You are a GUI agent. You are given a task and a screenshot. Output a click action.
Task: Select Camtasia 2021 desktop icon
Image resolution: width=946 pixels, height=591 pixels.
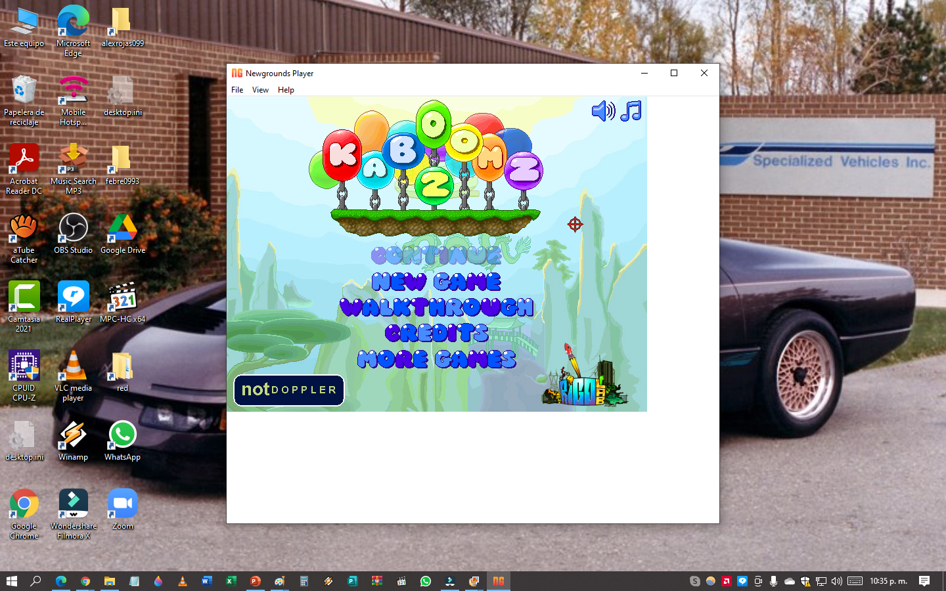click(x=24, y=307)
